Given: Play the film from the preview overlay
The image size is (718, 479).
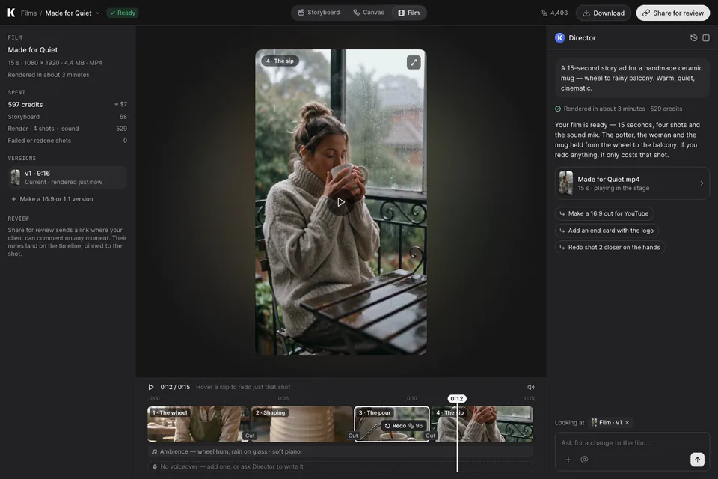Looking at the screenshot, I should point(341,202).
